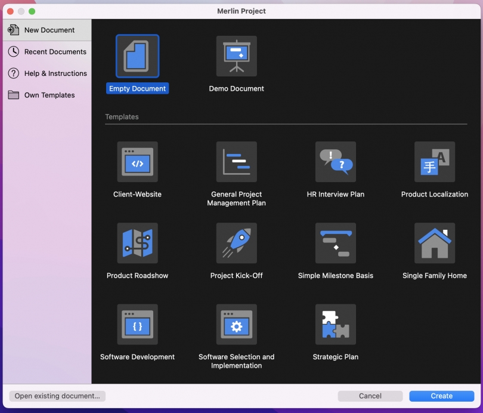Switch to New Document sidebar section

[49, 30]
